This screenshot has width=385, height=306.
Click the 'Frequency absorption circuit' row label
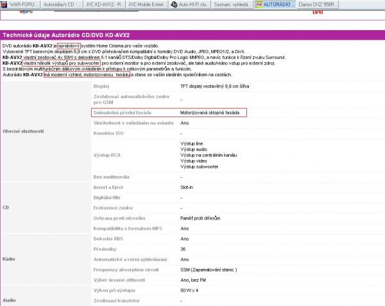127,269
